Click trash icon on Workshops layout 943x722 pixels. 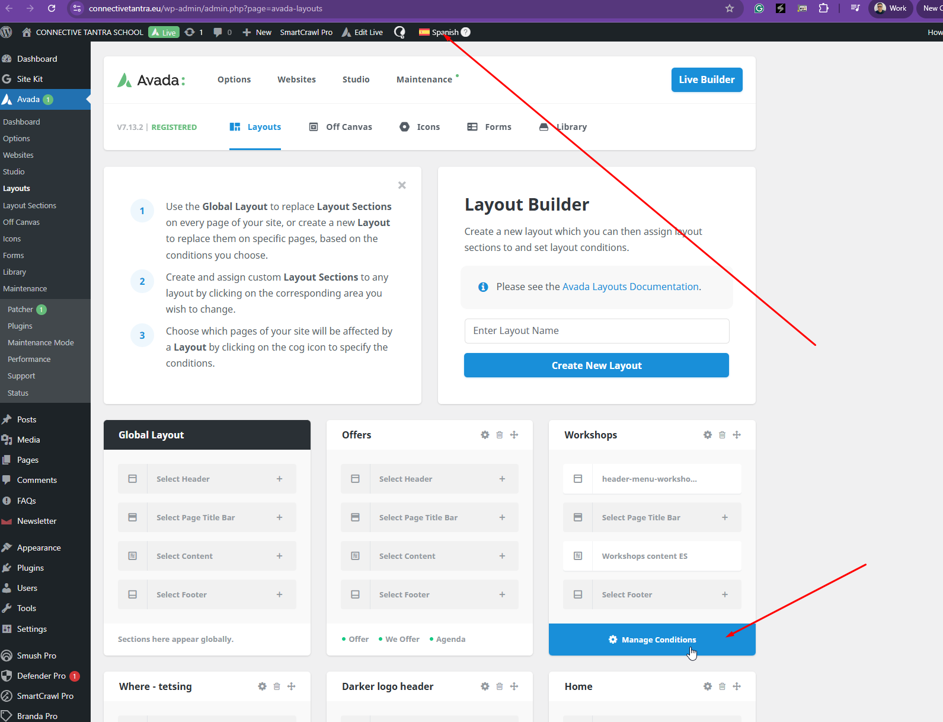[723, 435]
